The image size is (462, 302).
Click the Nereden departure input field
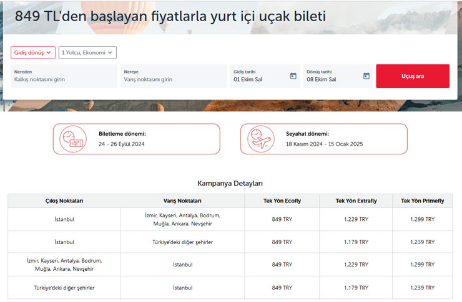coord(64,76)
